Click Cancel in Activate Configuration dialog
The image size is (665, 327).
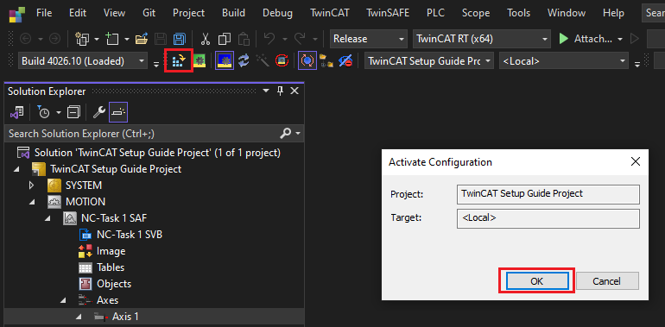606,280
